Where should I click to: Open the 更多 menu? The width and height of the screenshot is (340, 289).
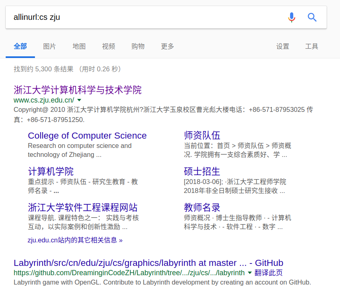click(x=167, y=46)
